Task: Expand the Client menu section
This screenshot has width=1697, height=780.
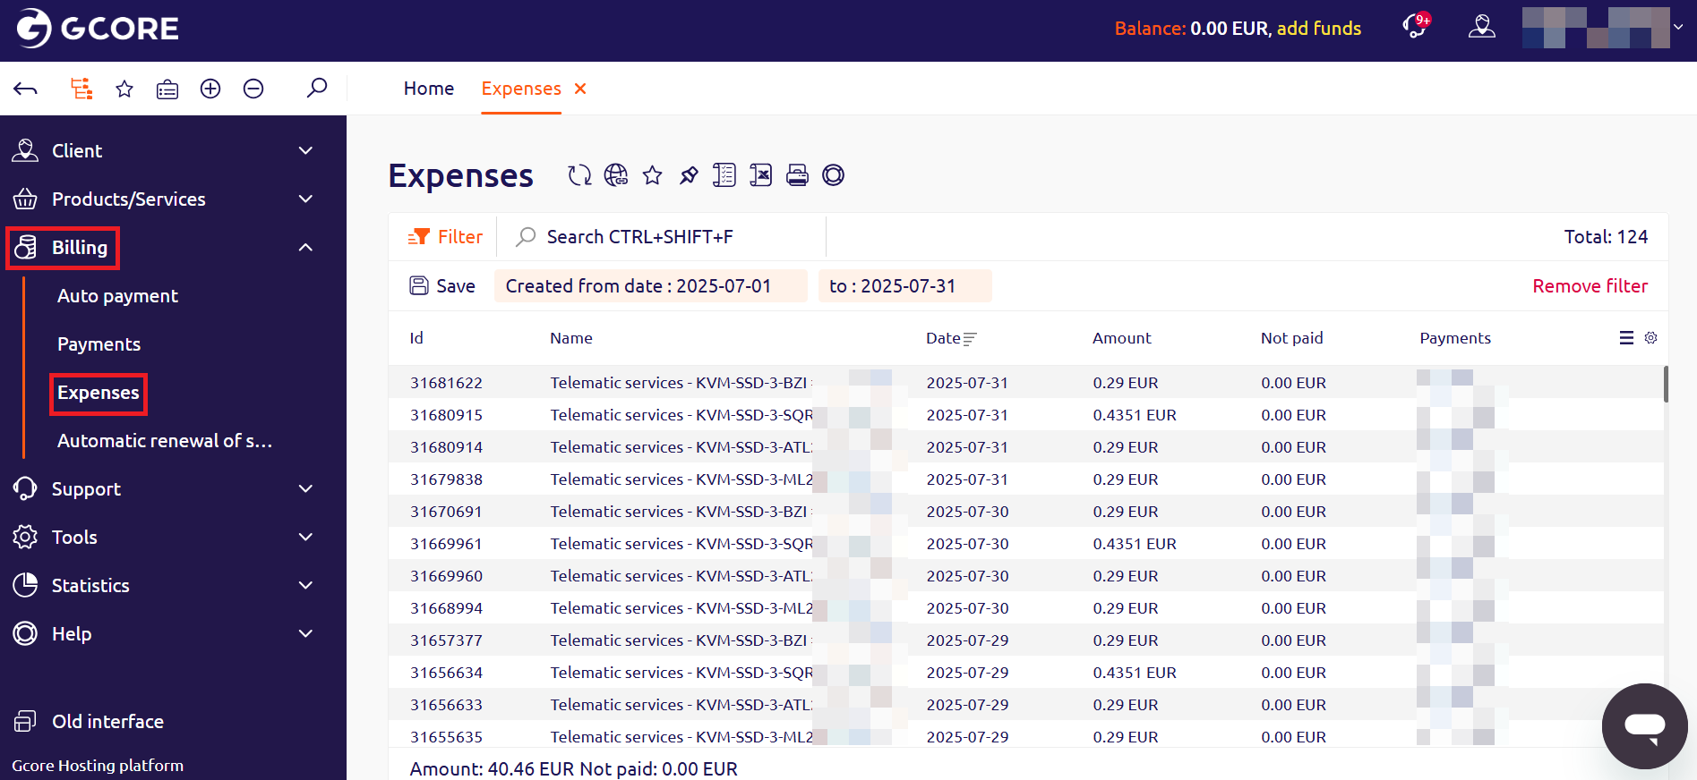Action: pyautogui.click(x=305, y=150)
